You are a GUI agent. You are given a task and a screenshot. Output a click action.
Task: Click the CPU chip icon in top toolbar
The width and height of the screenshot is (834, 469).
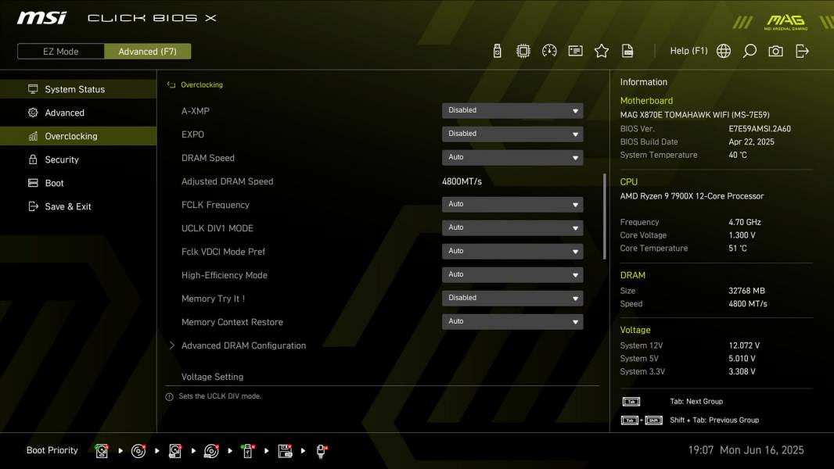523,51
